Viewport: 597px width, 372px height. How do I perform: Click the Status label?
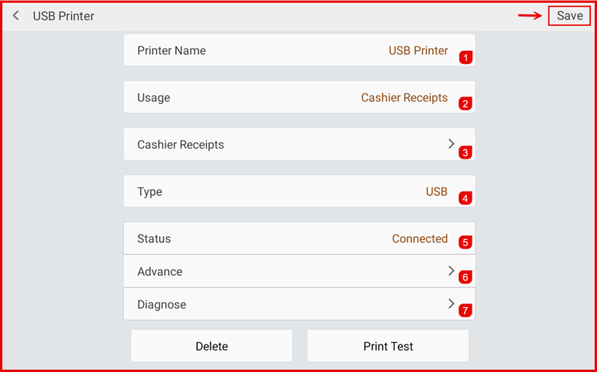pyautogui.click(x=154, y=238)
